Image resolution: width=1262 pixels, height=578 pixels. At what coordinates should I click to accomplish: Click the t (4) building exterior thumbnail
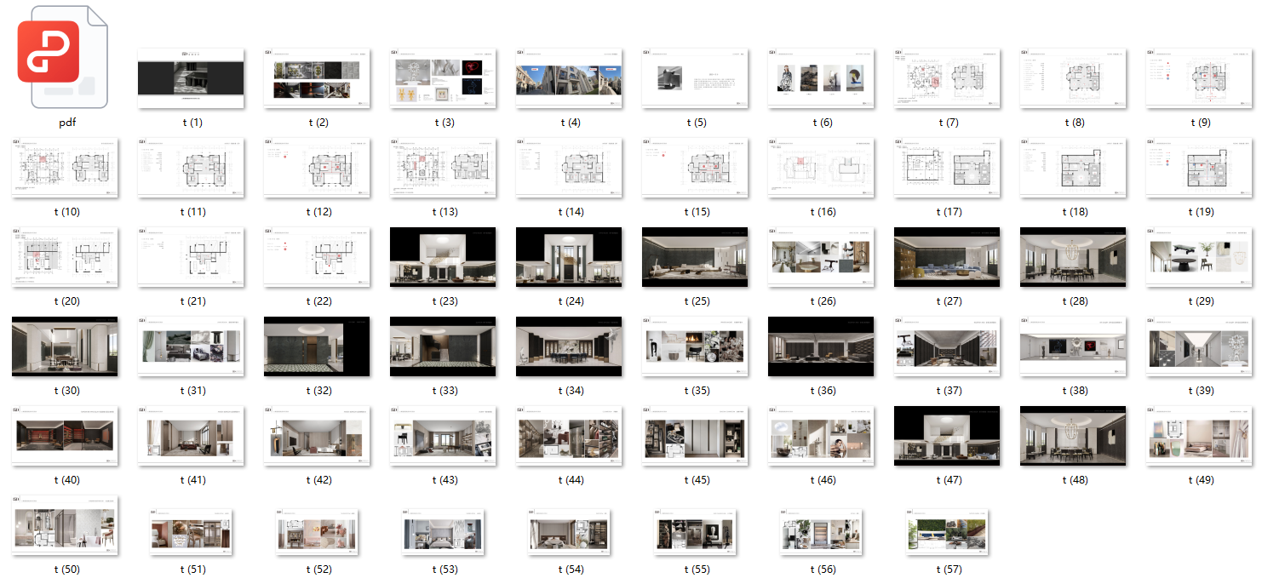570,78
